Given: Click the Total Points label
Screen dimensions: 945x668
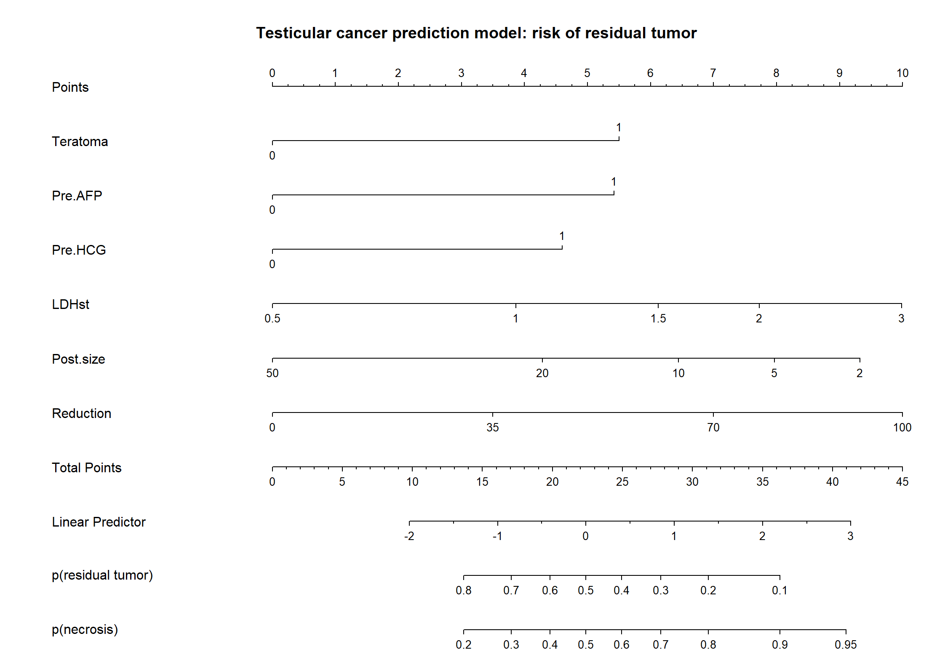Looking at the screenshot, I should pos(86,468).
